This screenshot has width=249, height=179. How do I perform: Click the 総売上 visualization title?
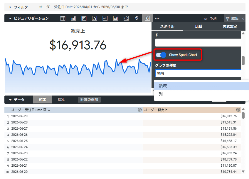[x=78, y=31]
